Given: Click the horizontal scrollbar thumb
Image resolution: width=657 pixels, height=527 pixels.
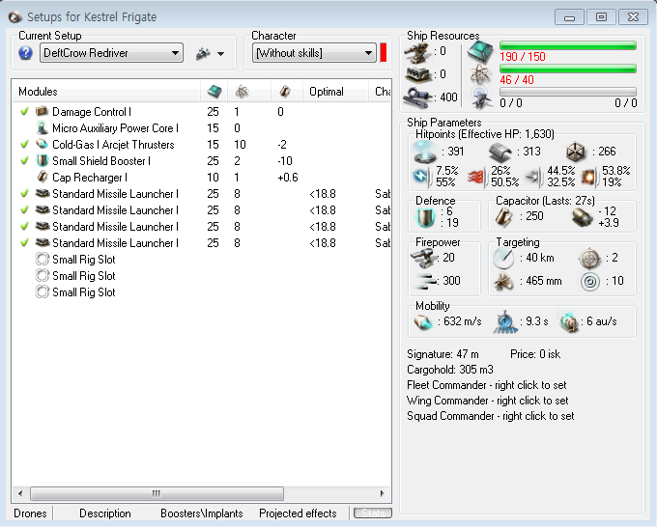Looking at the screenshot, I should click(x=157, y=493).
